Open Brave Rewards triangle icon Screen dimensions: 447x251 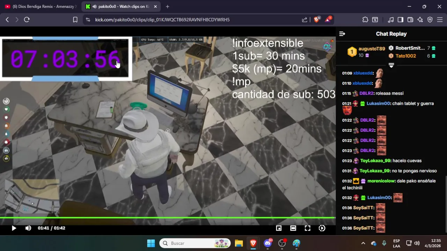(328, 20)
